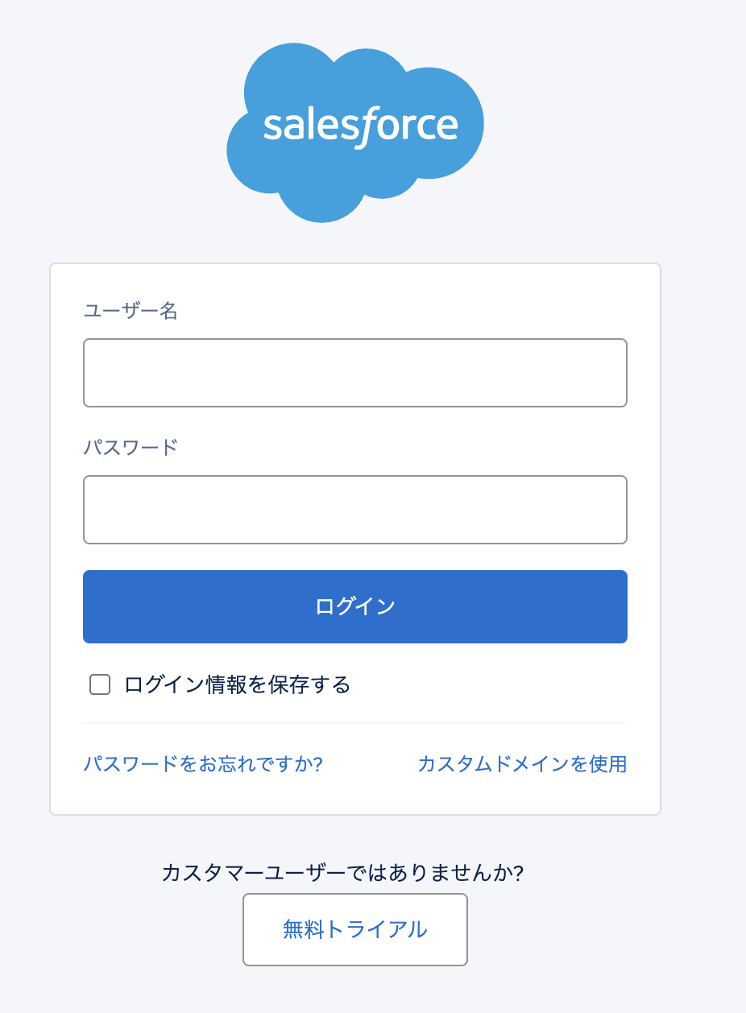Click the パスワード field label
The width and height of the screenshot is (746, 1013).
(131, 448)
